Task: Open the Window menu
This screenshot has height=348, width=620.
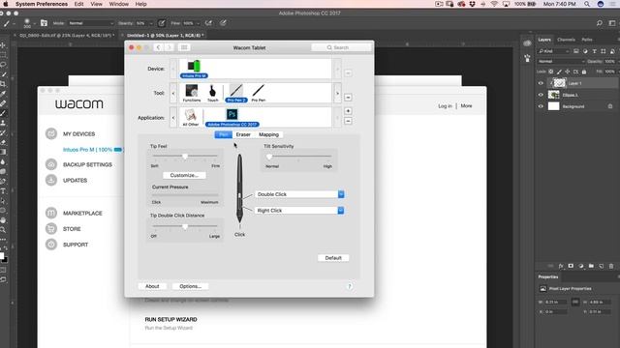Action: point(118,4)
